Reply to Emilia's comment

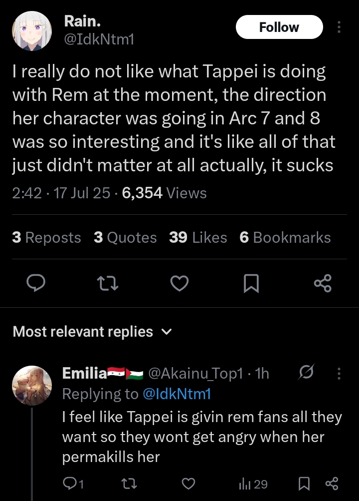pyautogui.click(x=73, y=484)
